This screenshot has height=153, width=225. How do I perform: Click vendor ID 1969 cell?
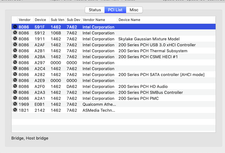tap(24, 104)
